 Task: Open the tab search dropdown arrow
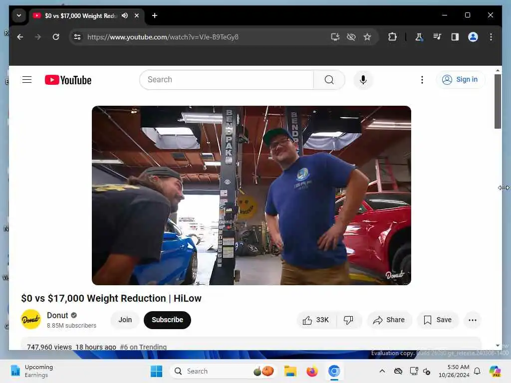[x=19, y=15]
